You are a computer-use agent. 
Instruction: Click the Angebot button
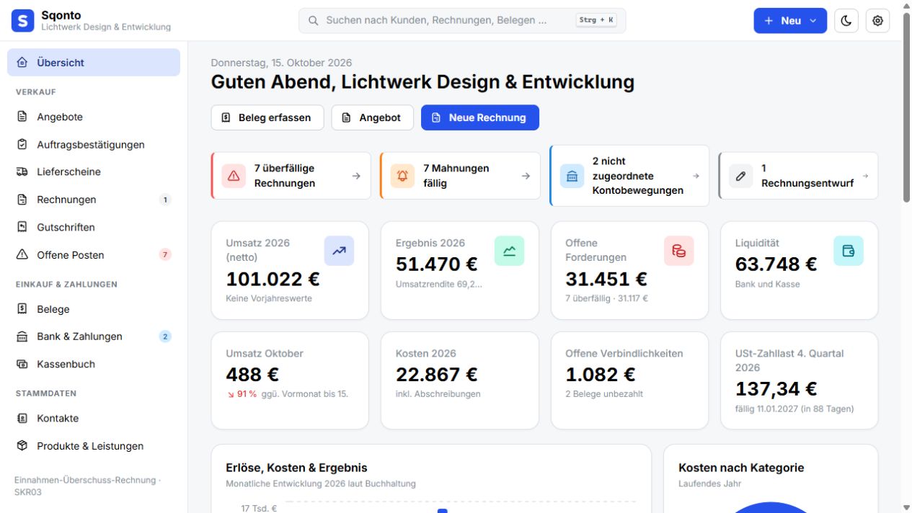(372, 117)
